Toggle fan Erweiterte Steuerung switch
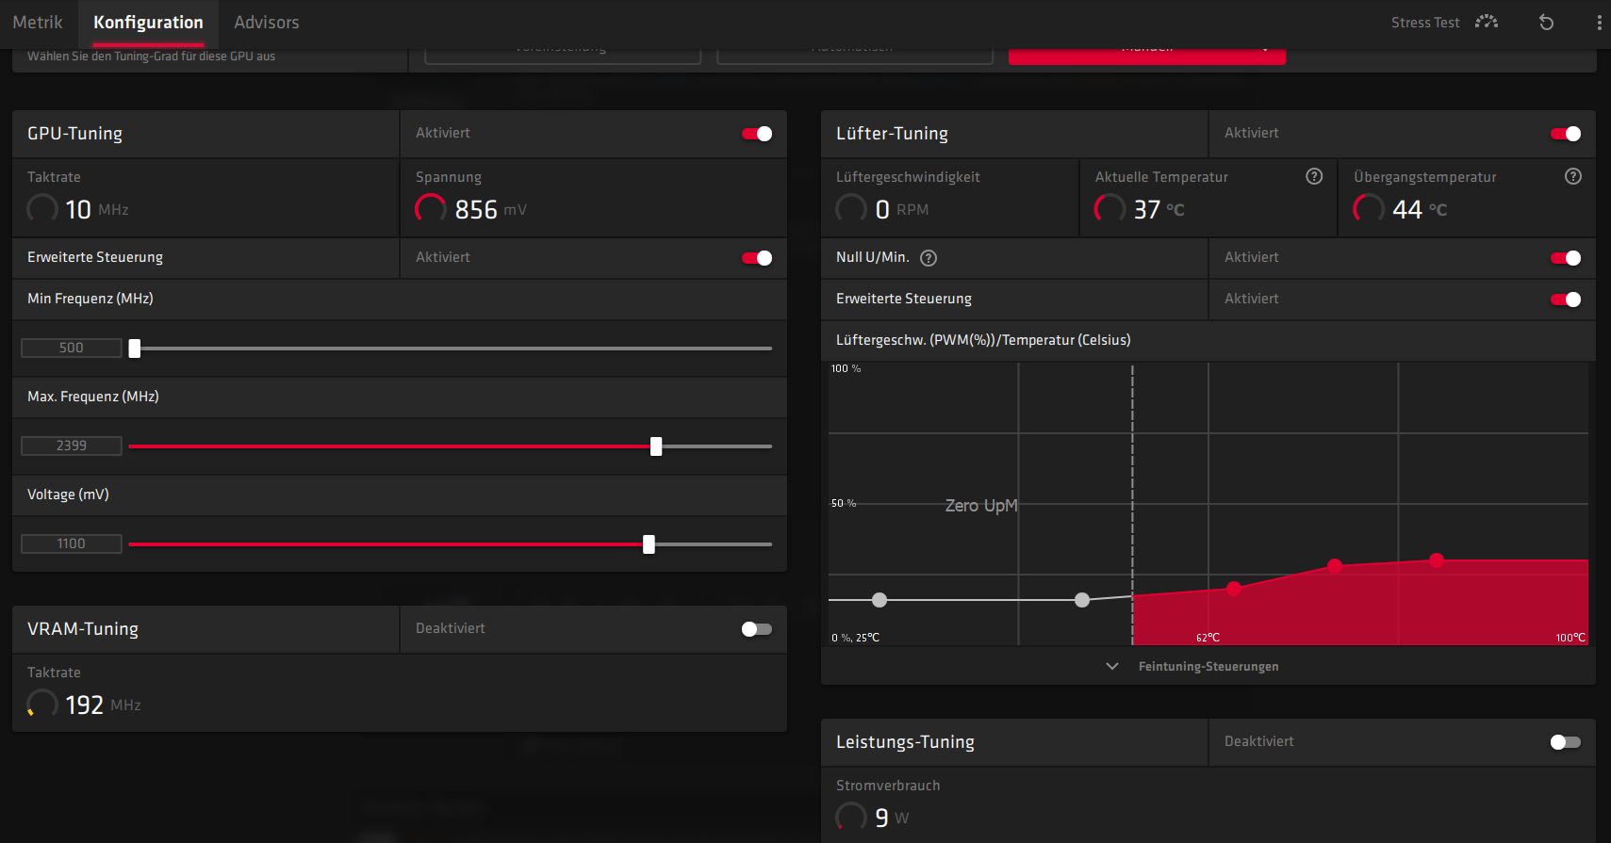1611x843 pixels. pyautogui.click(x=1566, y=300)
